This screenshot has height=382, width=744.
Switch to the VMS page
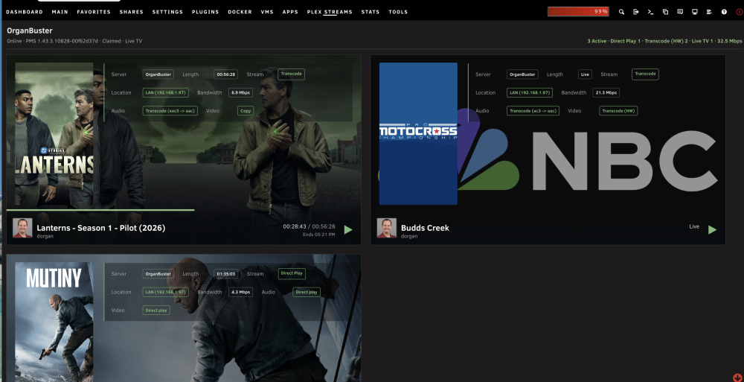click(x=267, y=12)
